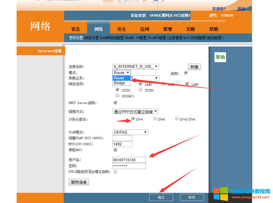The width and height of the screenshot is (273, 203).
Task: Open the 安全 security tab
Action: coord(121,29)
